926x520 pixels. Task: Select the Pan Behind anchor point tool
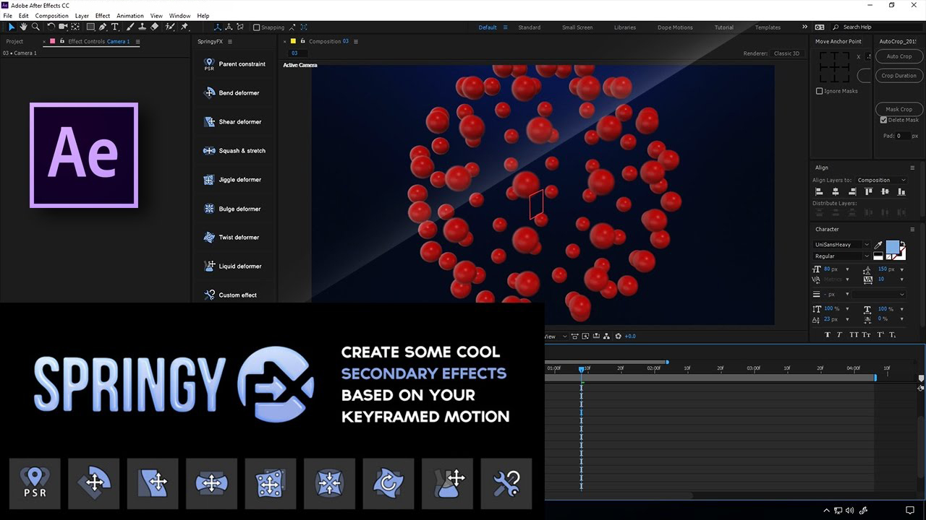[75, 27]
